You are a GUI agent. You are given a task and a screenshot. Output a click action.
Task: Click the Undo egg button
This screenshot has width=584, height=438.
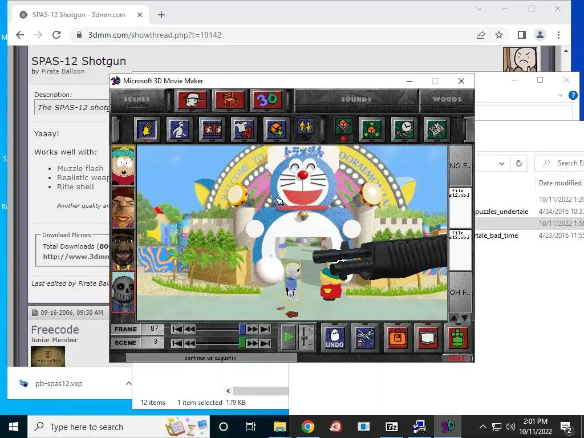click(334, 338)
